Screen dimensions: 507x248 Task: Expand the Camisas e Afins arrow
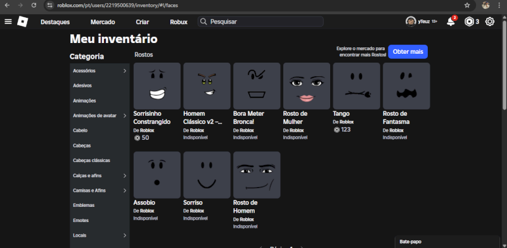(125, 190)
